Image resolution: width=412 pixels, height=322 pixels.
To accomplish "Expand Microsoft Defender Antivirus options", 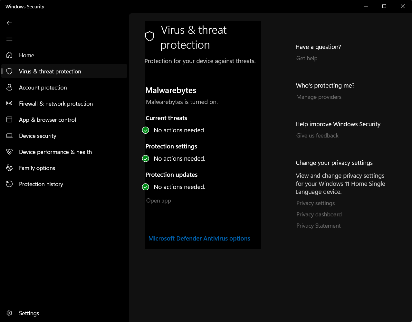I will click(x=199, y=239).
